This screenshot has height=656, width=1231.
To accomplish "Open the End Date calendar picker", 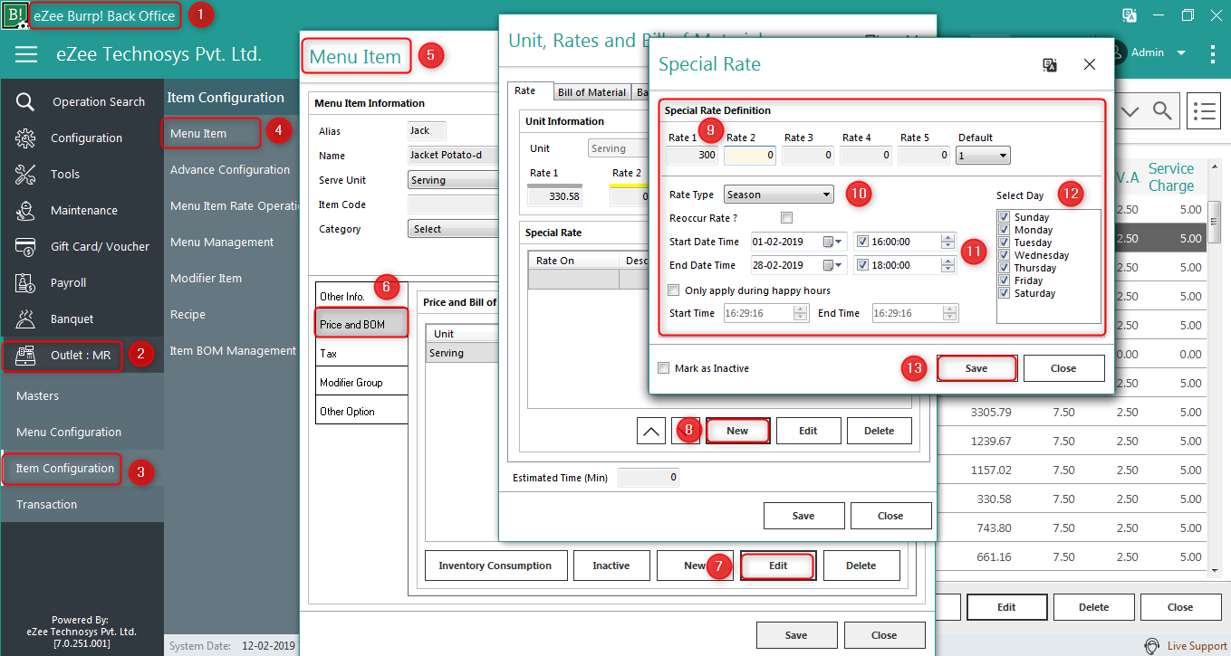I will [x=833, y=265].
